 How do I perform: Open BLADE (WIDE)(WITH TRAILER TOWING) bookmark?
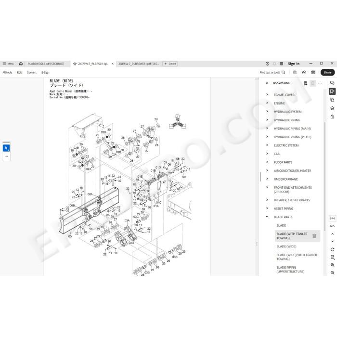click(297, 257)
